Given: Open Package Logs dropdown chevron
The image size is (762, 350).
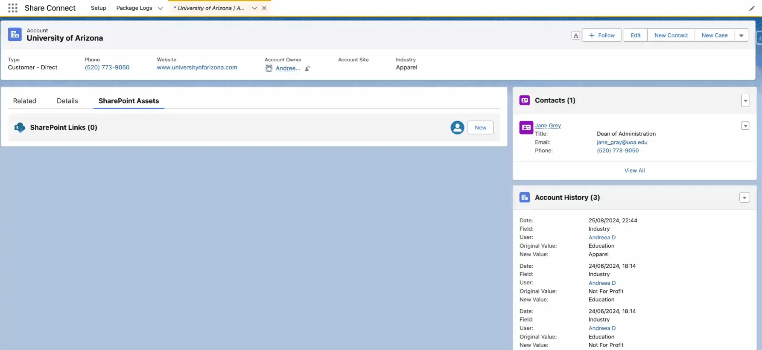Looking at the screenshot, I should click(160, 8).
